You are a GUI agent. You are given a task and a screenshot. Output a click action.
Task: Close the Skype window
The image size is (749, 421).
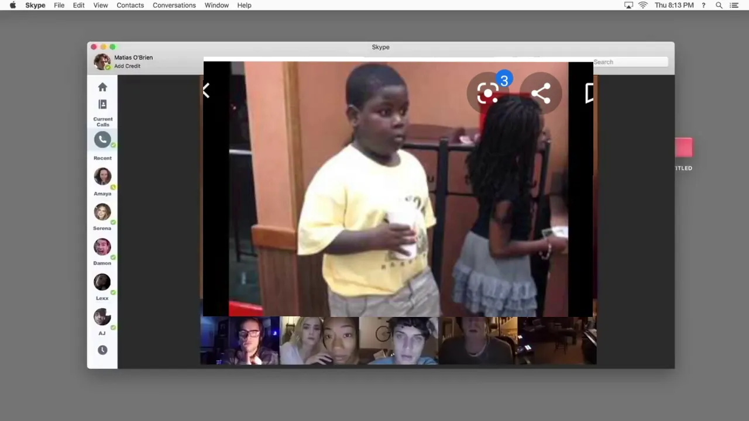(94, 47)
